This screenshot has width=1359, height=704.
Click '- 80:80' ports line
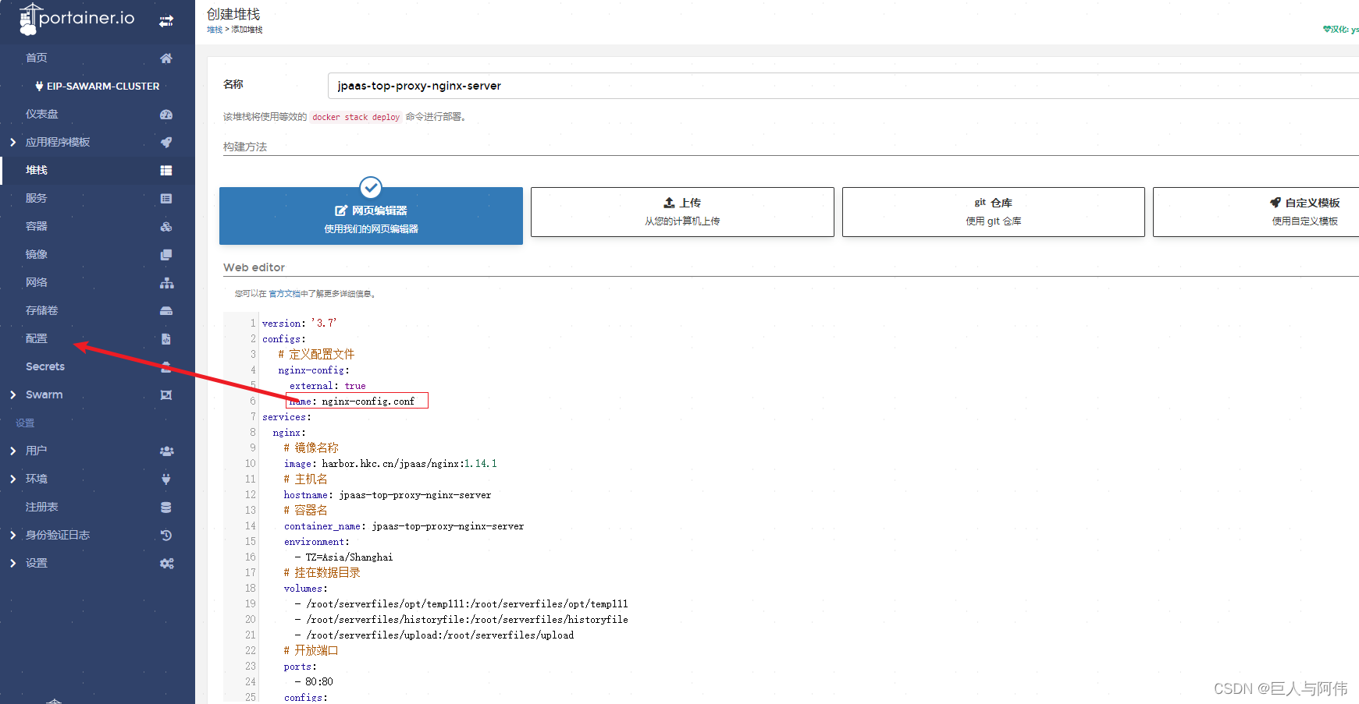pos(314,682)
